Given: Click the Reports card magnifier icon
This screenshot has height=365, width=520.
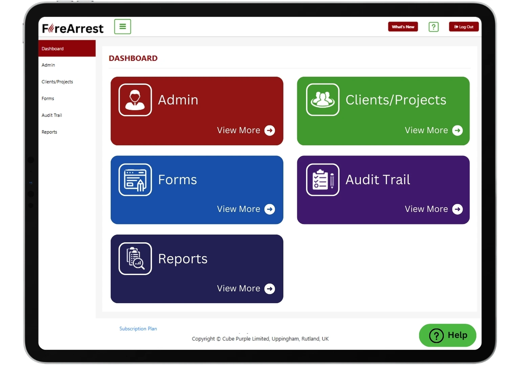Looking at the screenshot, I should point(135,259).
